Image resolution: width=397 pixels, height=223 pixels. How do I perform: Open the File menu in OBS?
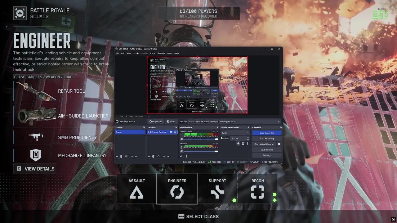coord(117,53)
